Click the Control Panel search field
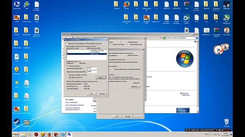 click(181, 38)
